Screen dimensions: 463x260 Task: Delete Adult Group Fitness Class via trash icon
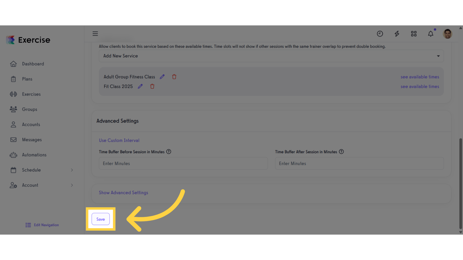pos(174,77)
